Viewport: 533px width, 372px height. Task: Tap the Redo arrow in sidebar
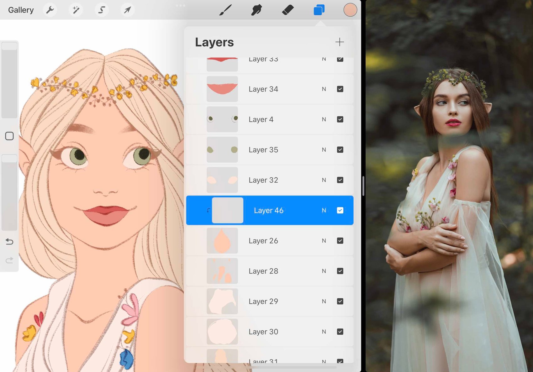pos(9,260)
